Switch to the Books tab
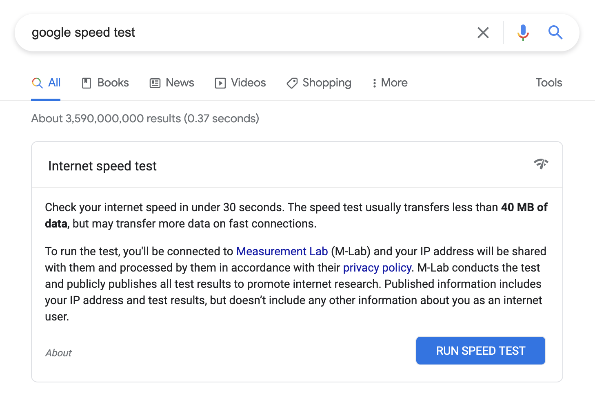 (105, 83)
